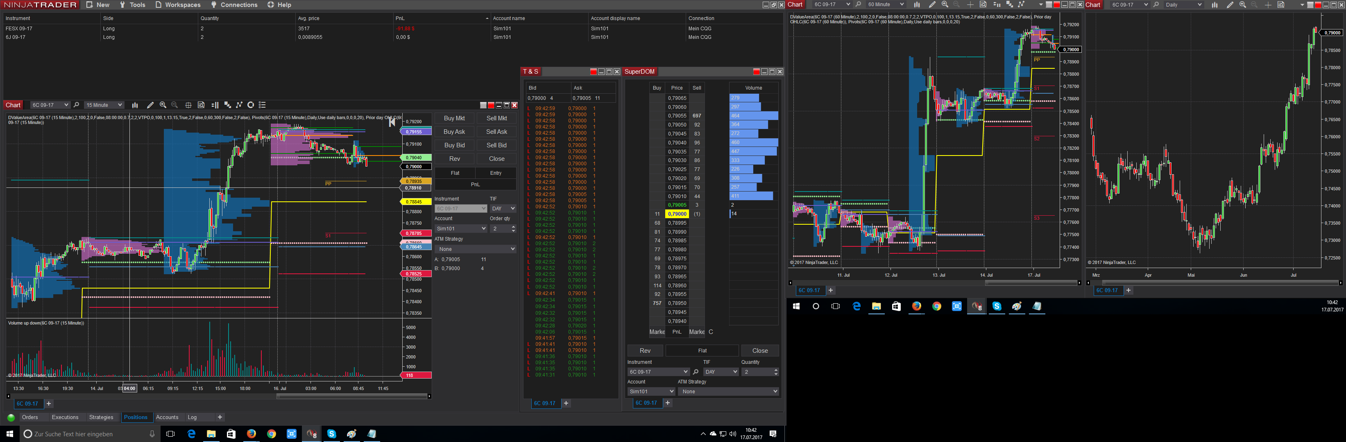Screen dimensions: 1346x442
Task: Sort positions table by PnL column
Action: 442,18
